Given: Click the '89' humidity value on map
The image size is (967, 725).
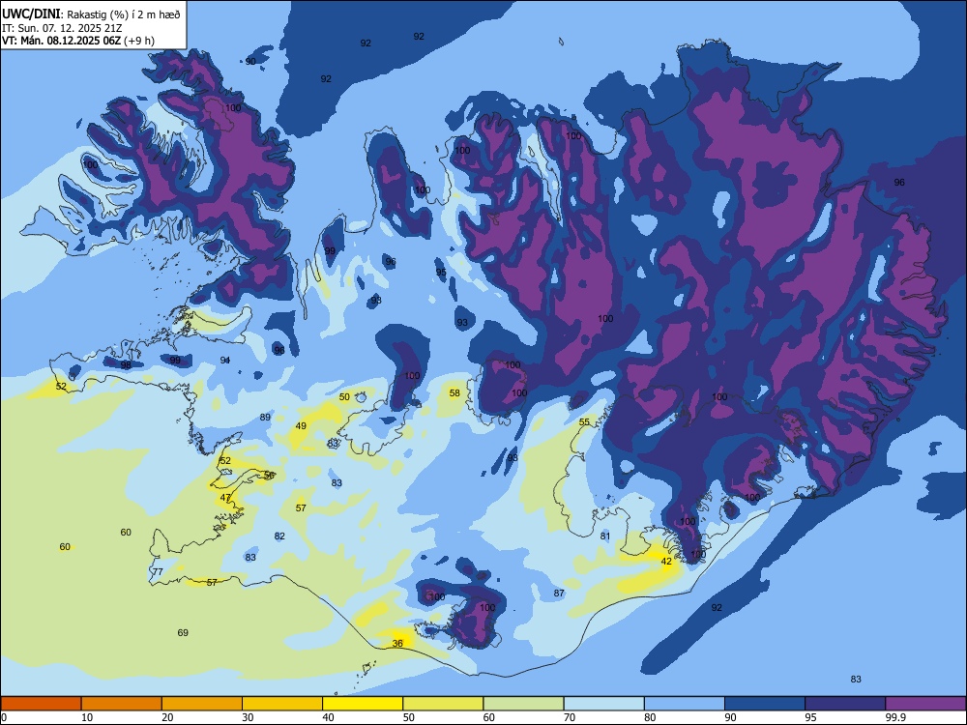Looking at the screenshot, I should click(x=265, y=417).
